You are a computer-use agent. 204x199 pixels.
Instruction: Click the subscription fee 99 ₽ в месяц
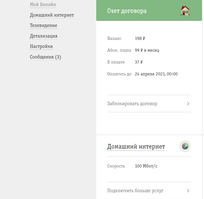click(x=147, y=50)
